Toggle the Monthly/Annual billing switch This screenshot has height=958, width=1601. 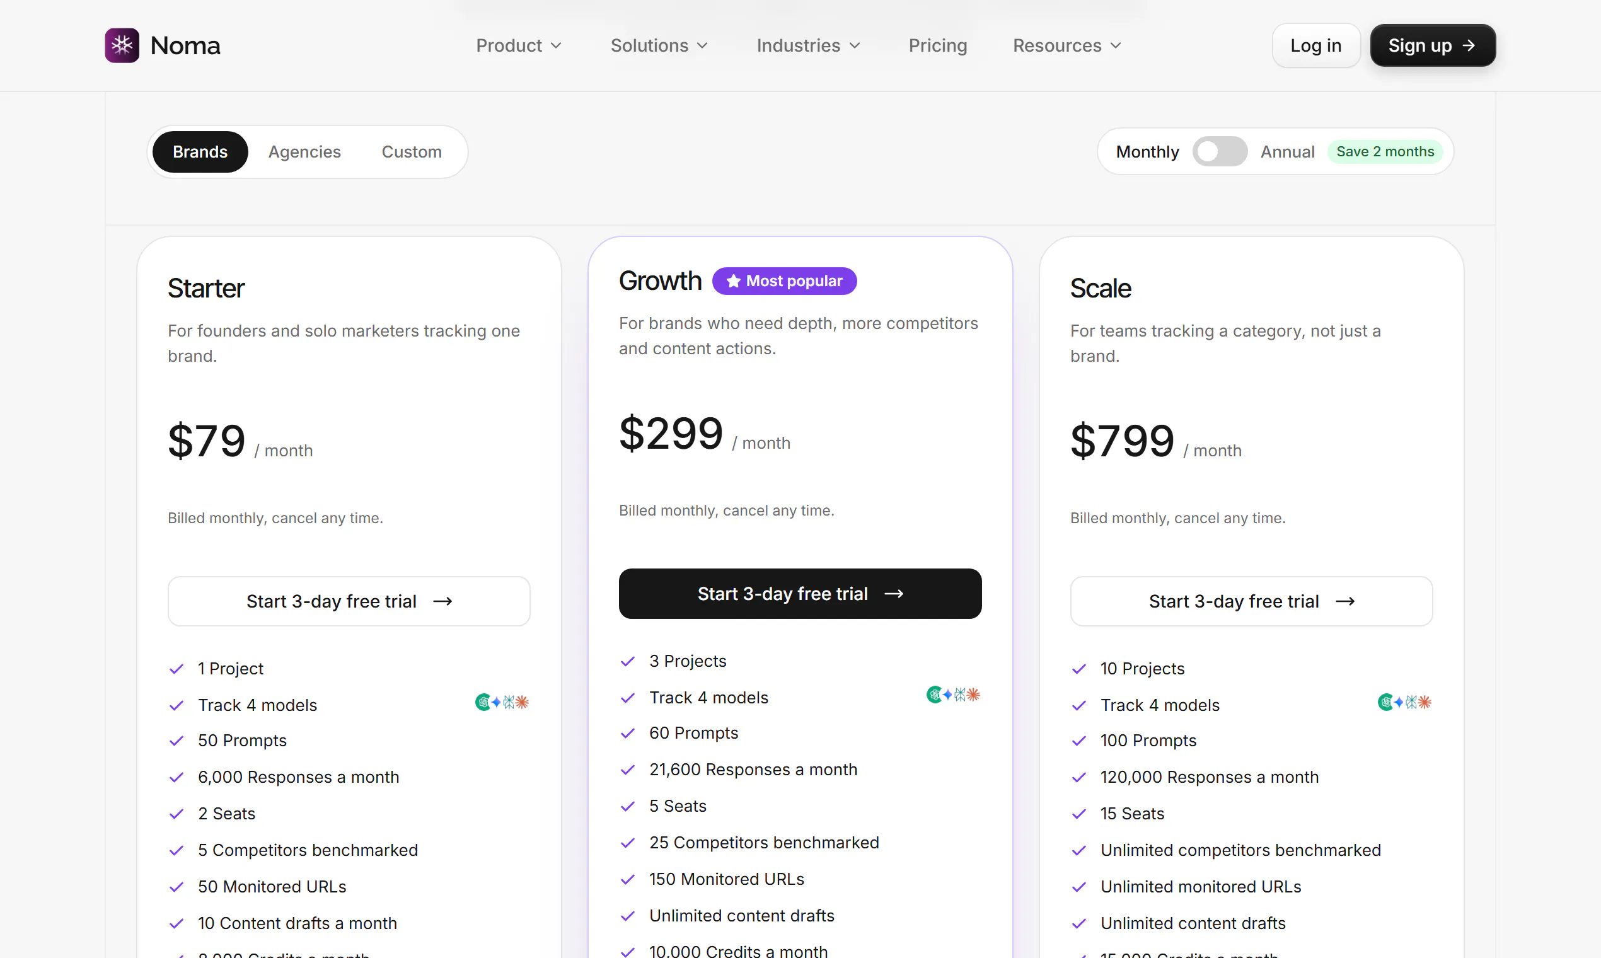(1219, 152)
